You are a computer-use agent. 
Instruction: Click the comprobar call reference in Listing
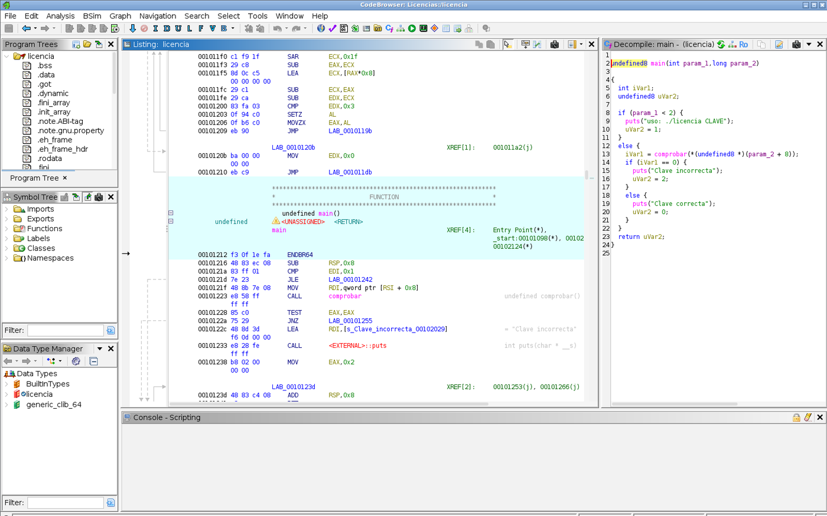point(345,296)
